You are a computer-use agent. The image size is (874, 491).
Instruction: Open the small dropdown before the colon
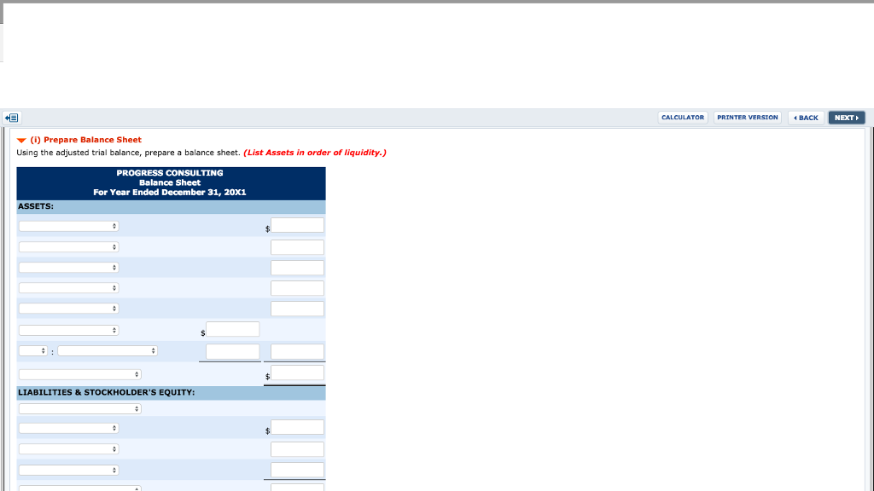[33, 350]
